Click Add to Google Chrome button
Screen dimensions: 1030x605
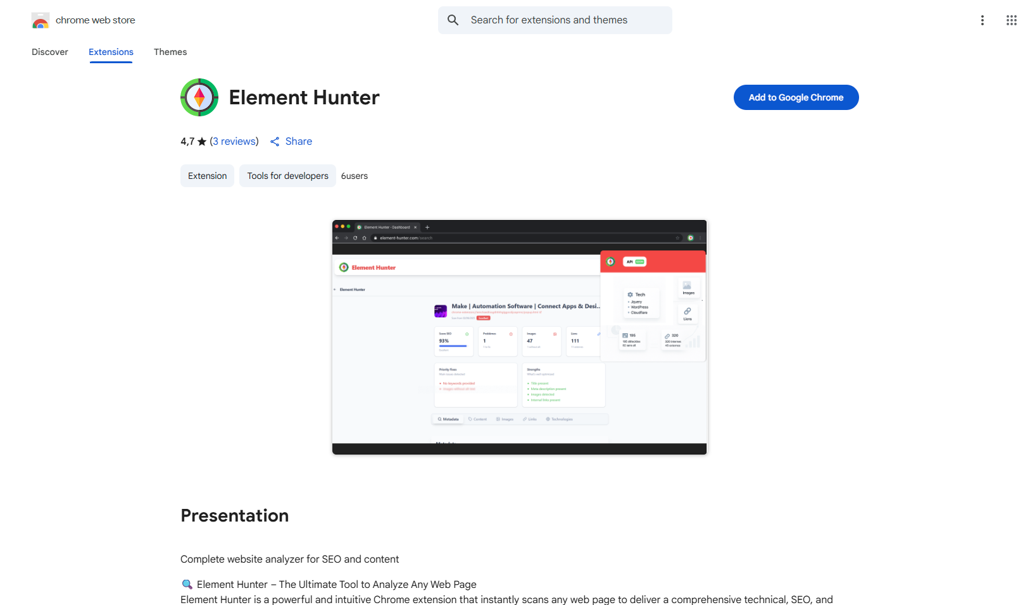(796, 97)
